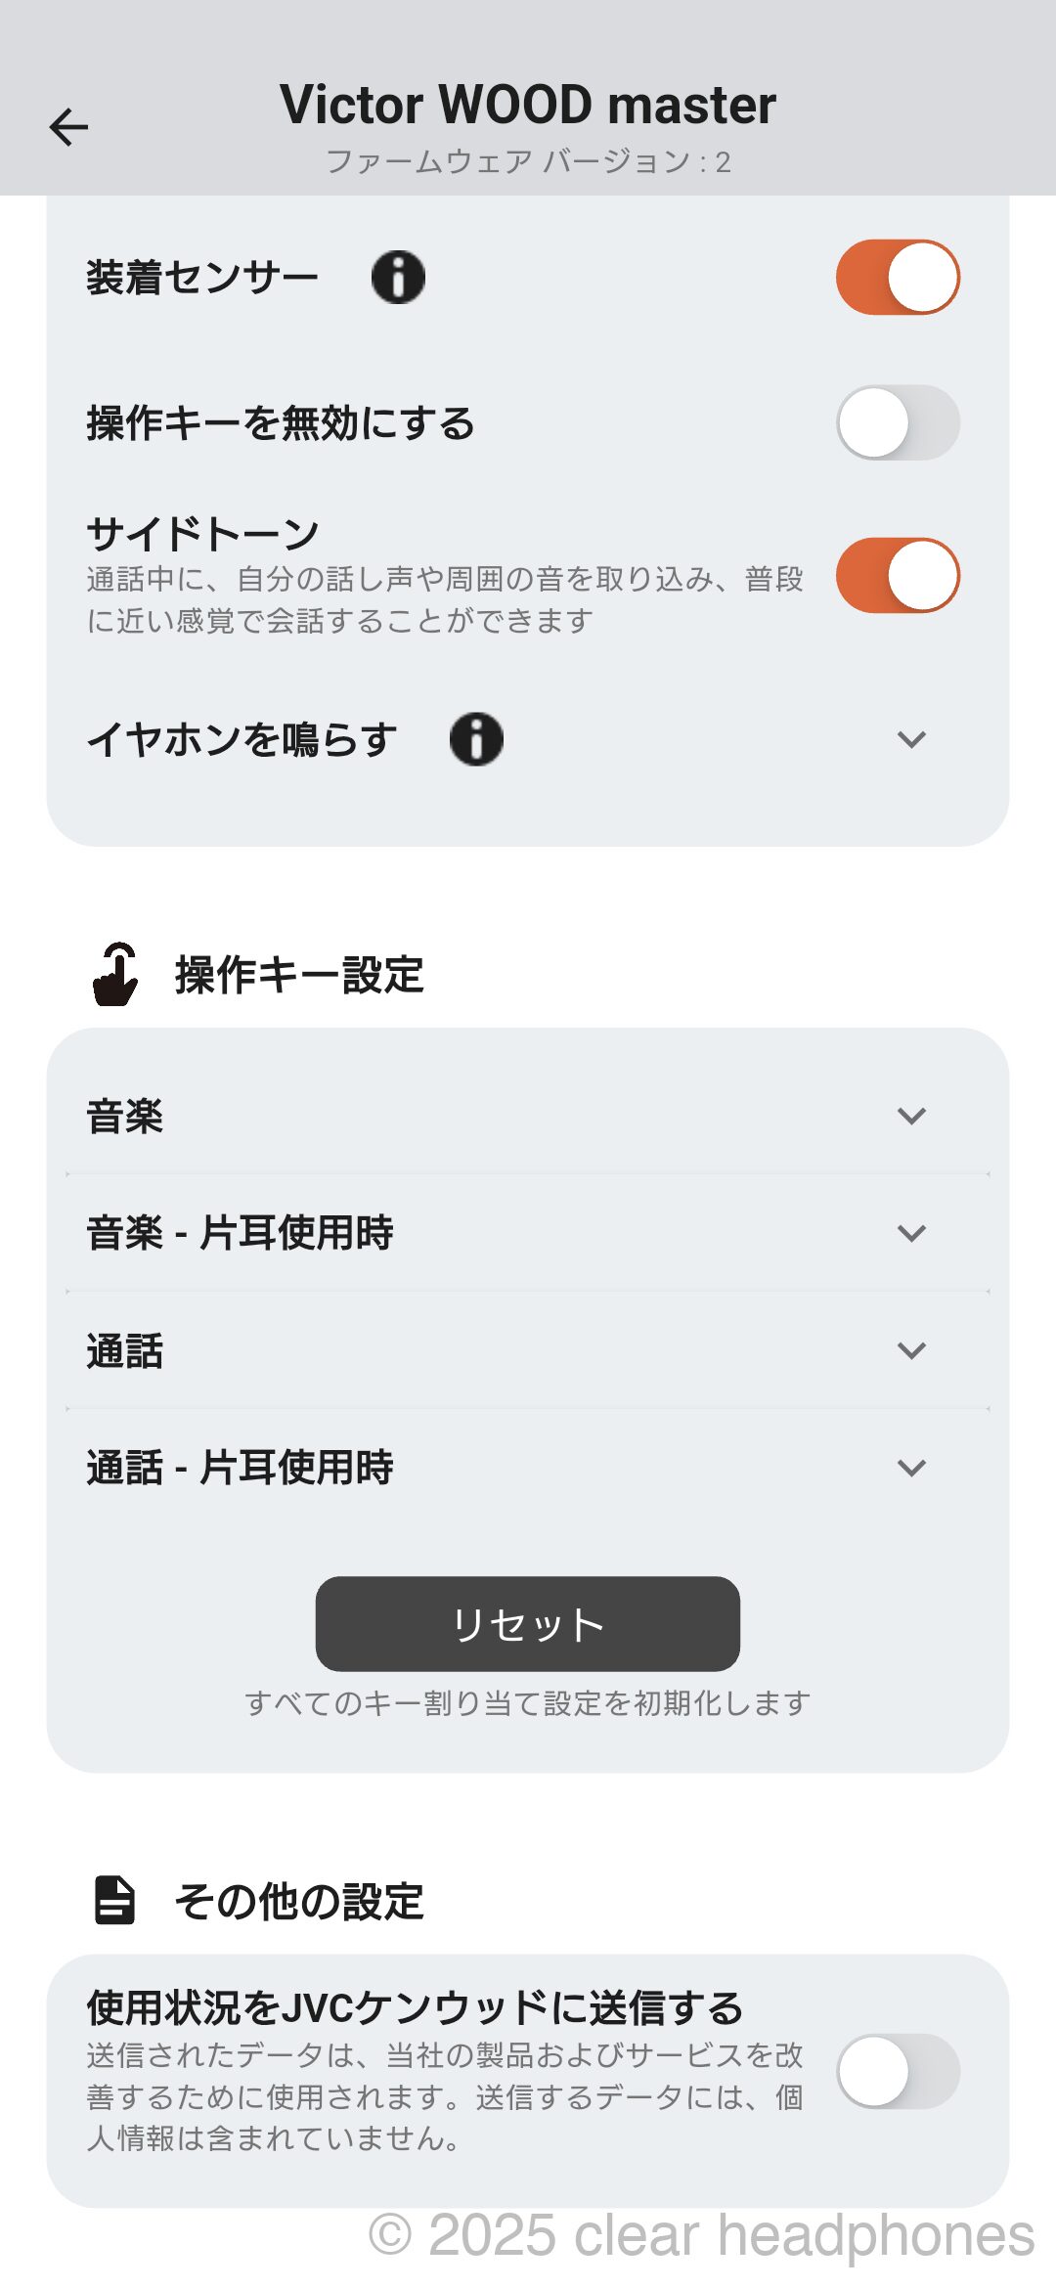Turn off the サイドトーン switch

(898, 575)
